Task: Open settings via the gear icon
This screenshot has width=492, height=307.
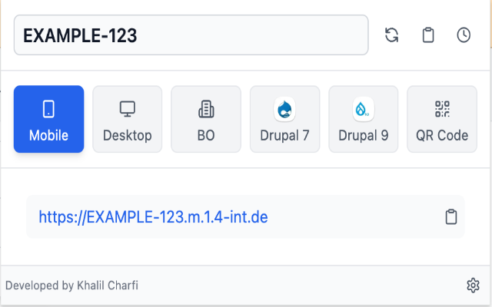Action: [x=473, y=286]
